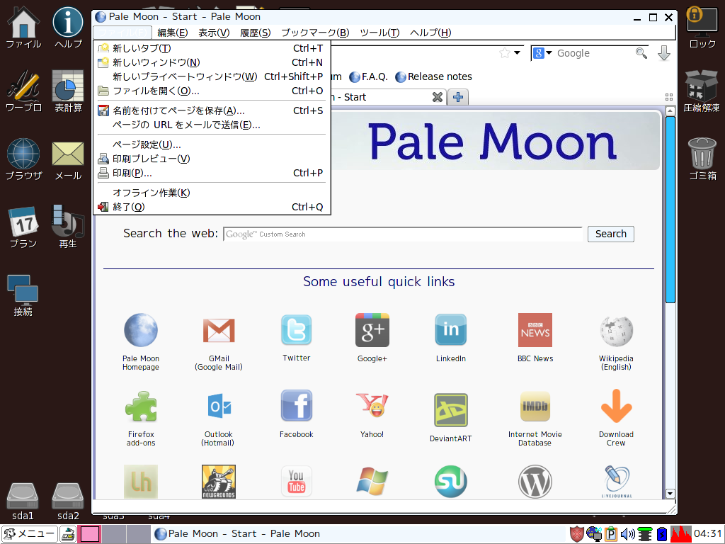Click the bookmark star icon in the address bar

tap(504, 53)
